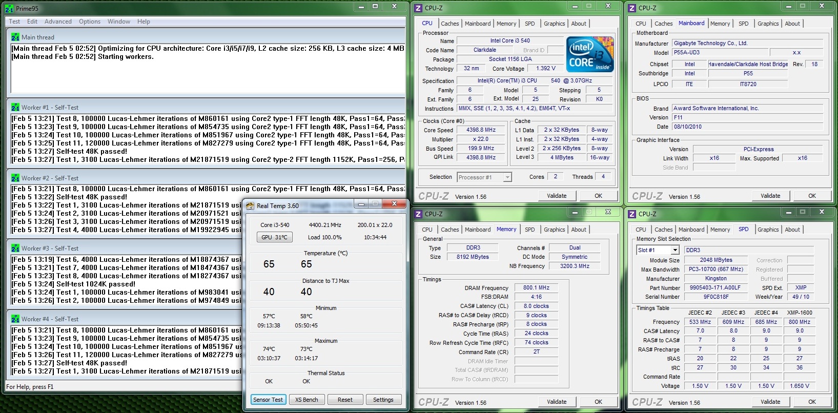Click the CPU-Z icon in CPU tab window

click(418, 8)
